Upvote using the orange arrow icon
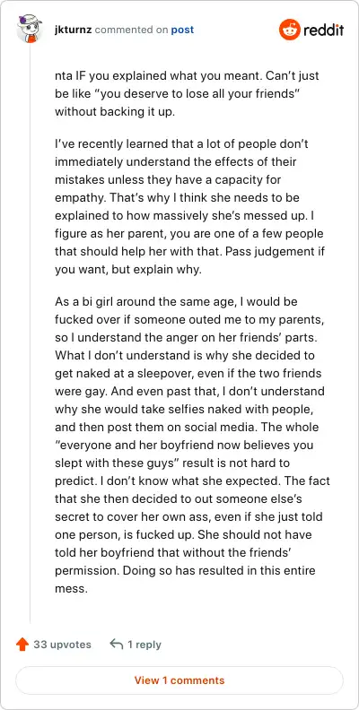359x710 pixels. pos(22,645)
